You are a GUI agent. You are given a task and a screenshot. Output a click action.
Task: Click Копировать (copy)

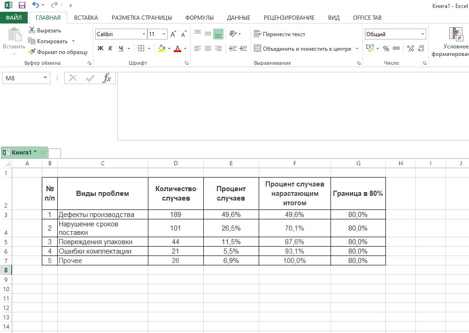pos(48,41)
